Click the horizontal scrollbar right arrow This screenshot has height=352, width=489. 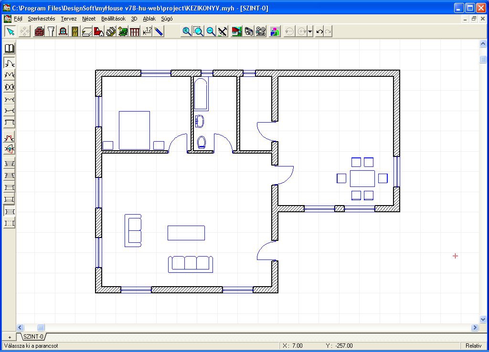click(x=475, y=327)
